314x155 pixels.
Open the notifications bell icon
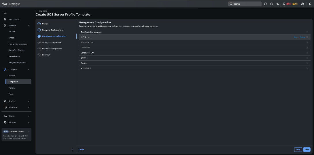(x=284, y=4)
